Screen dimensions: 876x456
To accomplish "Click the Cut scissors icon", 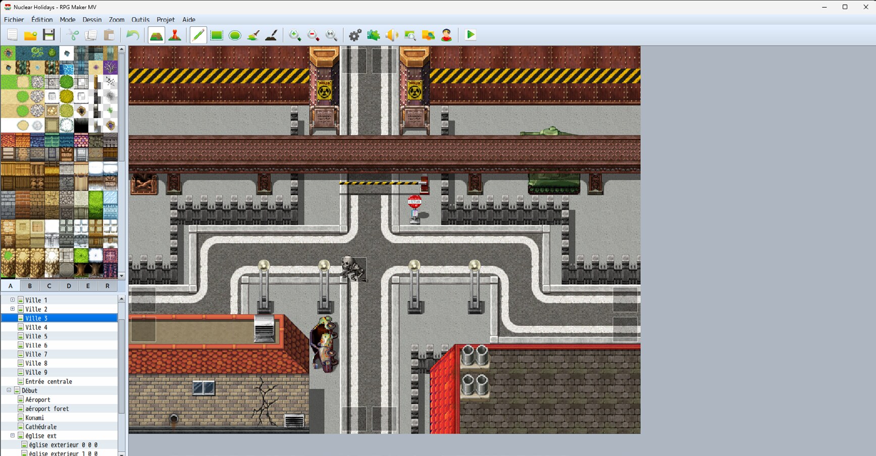I will (x=73, y=35).
